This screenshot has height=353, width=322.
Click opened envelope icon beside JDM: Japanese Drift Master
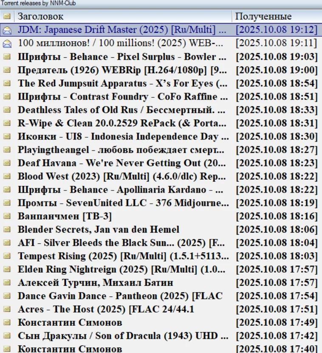7,30
